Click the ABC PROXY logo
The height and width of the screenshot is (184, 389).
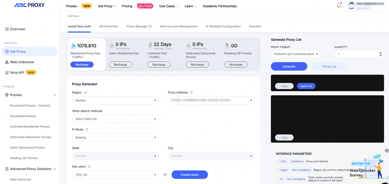pos(29,5)
